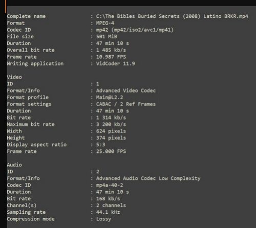
Task: Select the Maximum bit rate 3 200 kb/s
Action: pyautogui.click(x=111, y=124)
